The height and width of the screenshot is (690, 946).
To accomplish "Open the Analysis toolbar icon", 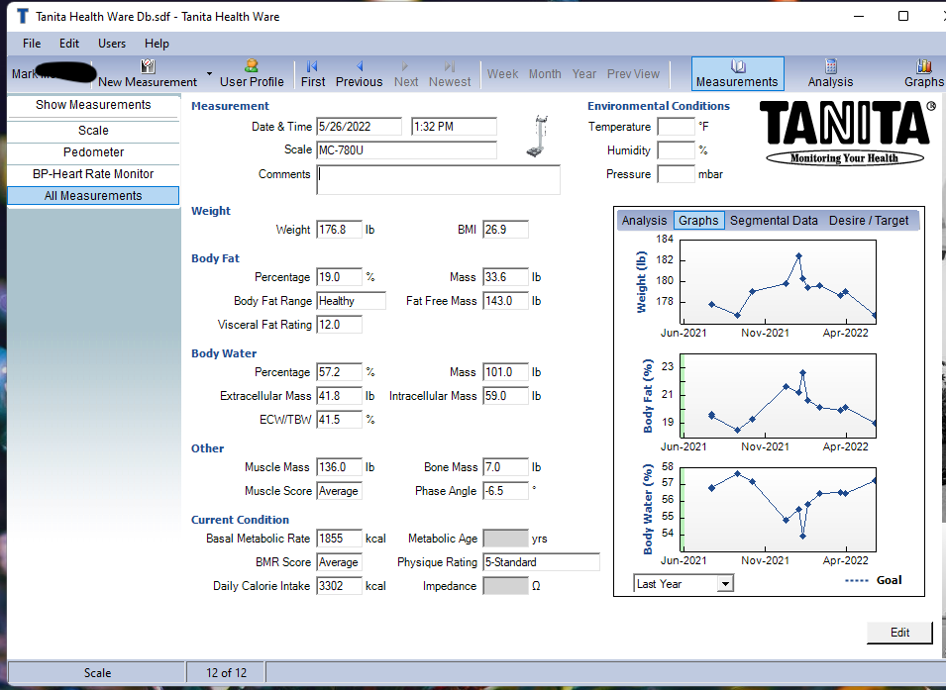I will click(x=831, y=66).
